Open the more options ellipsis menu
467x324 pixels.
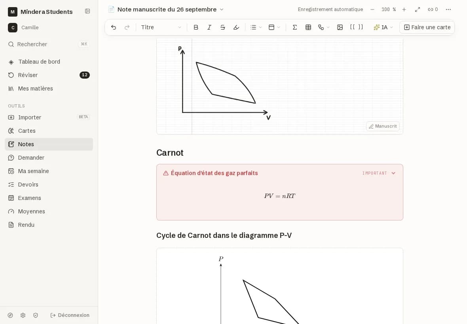[448, 9]
